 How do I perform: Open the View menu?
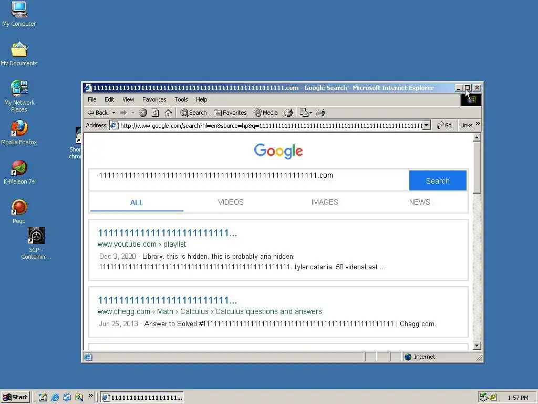coord(128,99)
